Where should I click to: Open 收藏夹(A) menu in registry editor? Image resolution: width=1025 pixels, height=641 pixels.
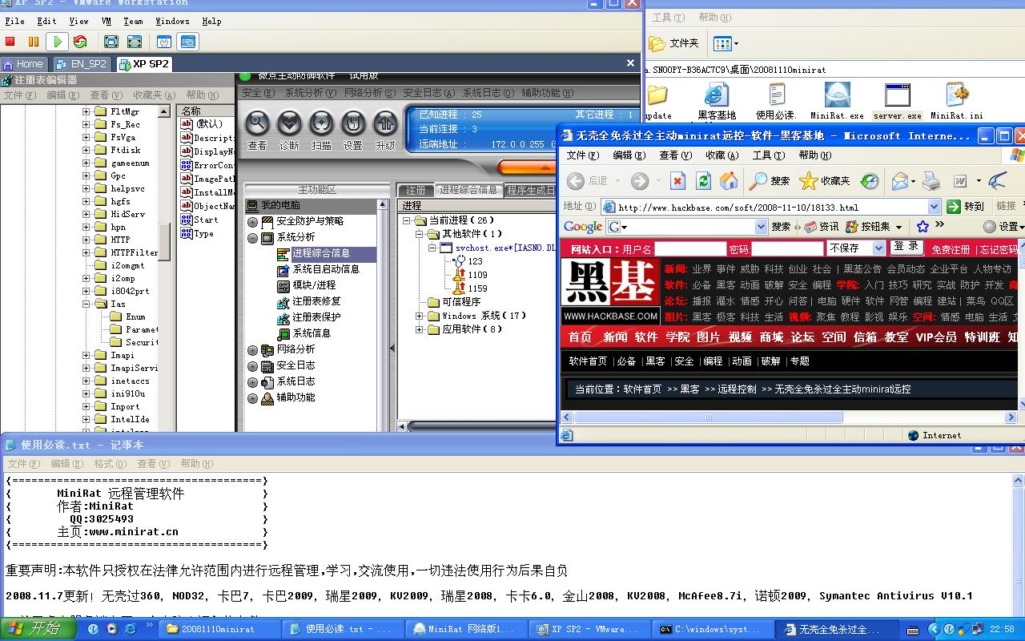click(152, 95)
